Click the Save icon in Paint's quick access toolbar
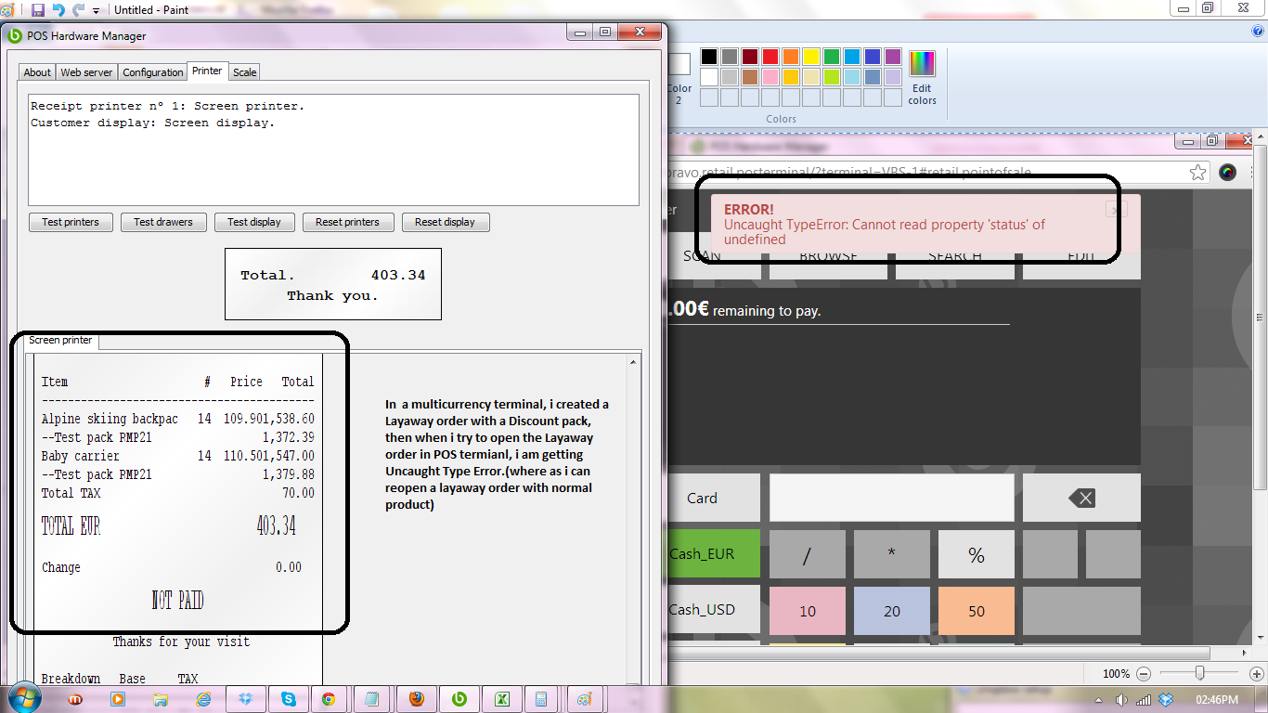1268x713 pixels. coord(38,10)
